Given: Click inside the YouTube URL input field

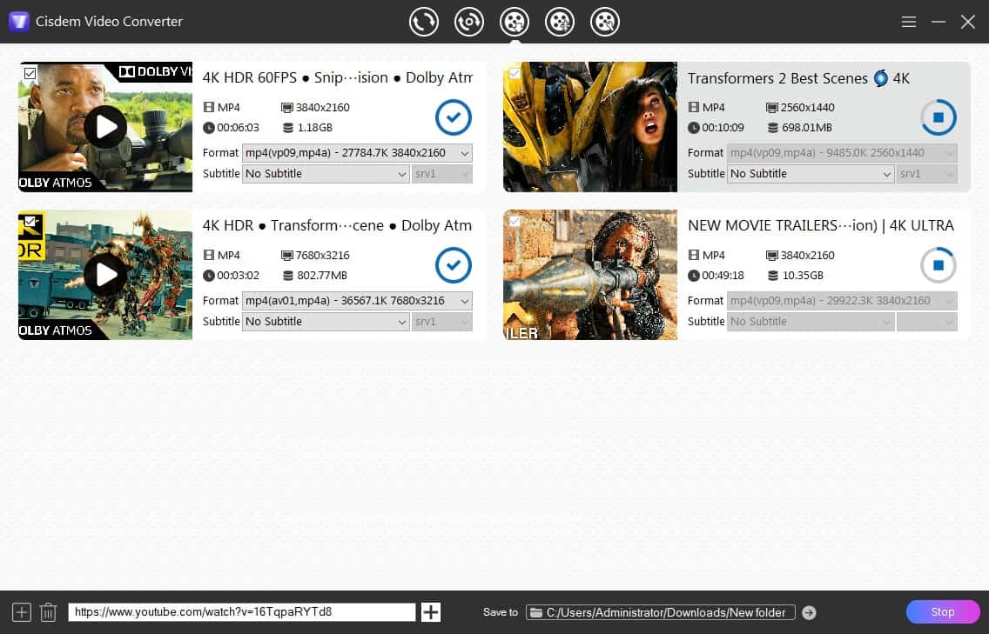Looking at the screenshot, I should pyautogui.click(x=244, y=611).
